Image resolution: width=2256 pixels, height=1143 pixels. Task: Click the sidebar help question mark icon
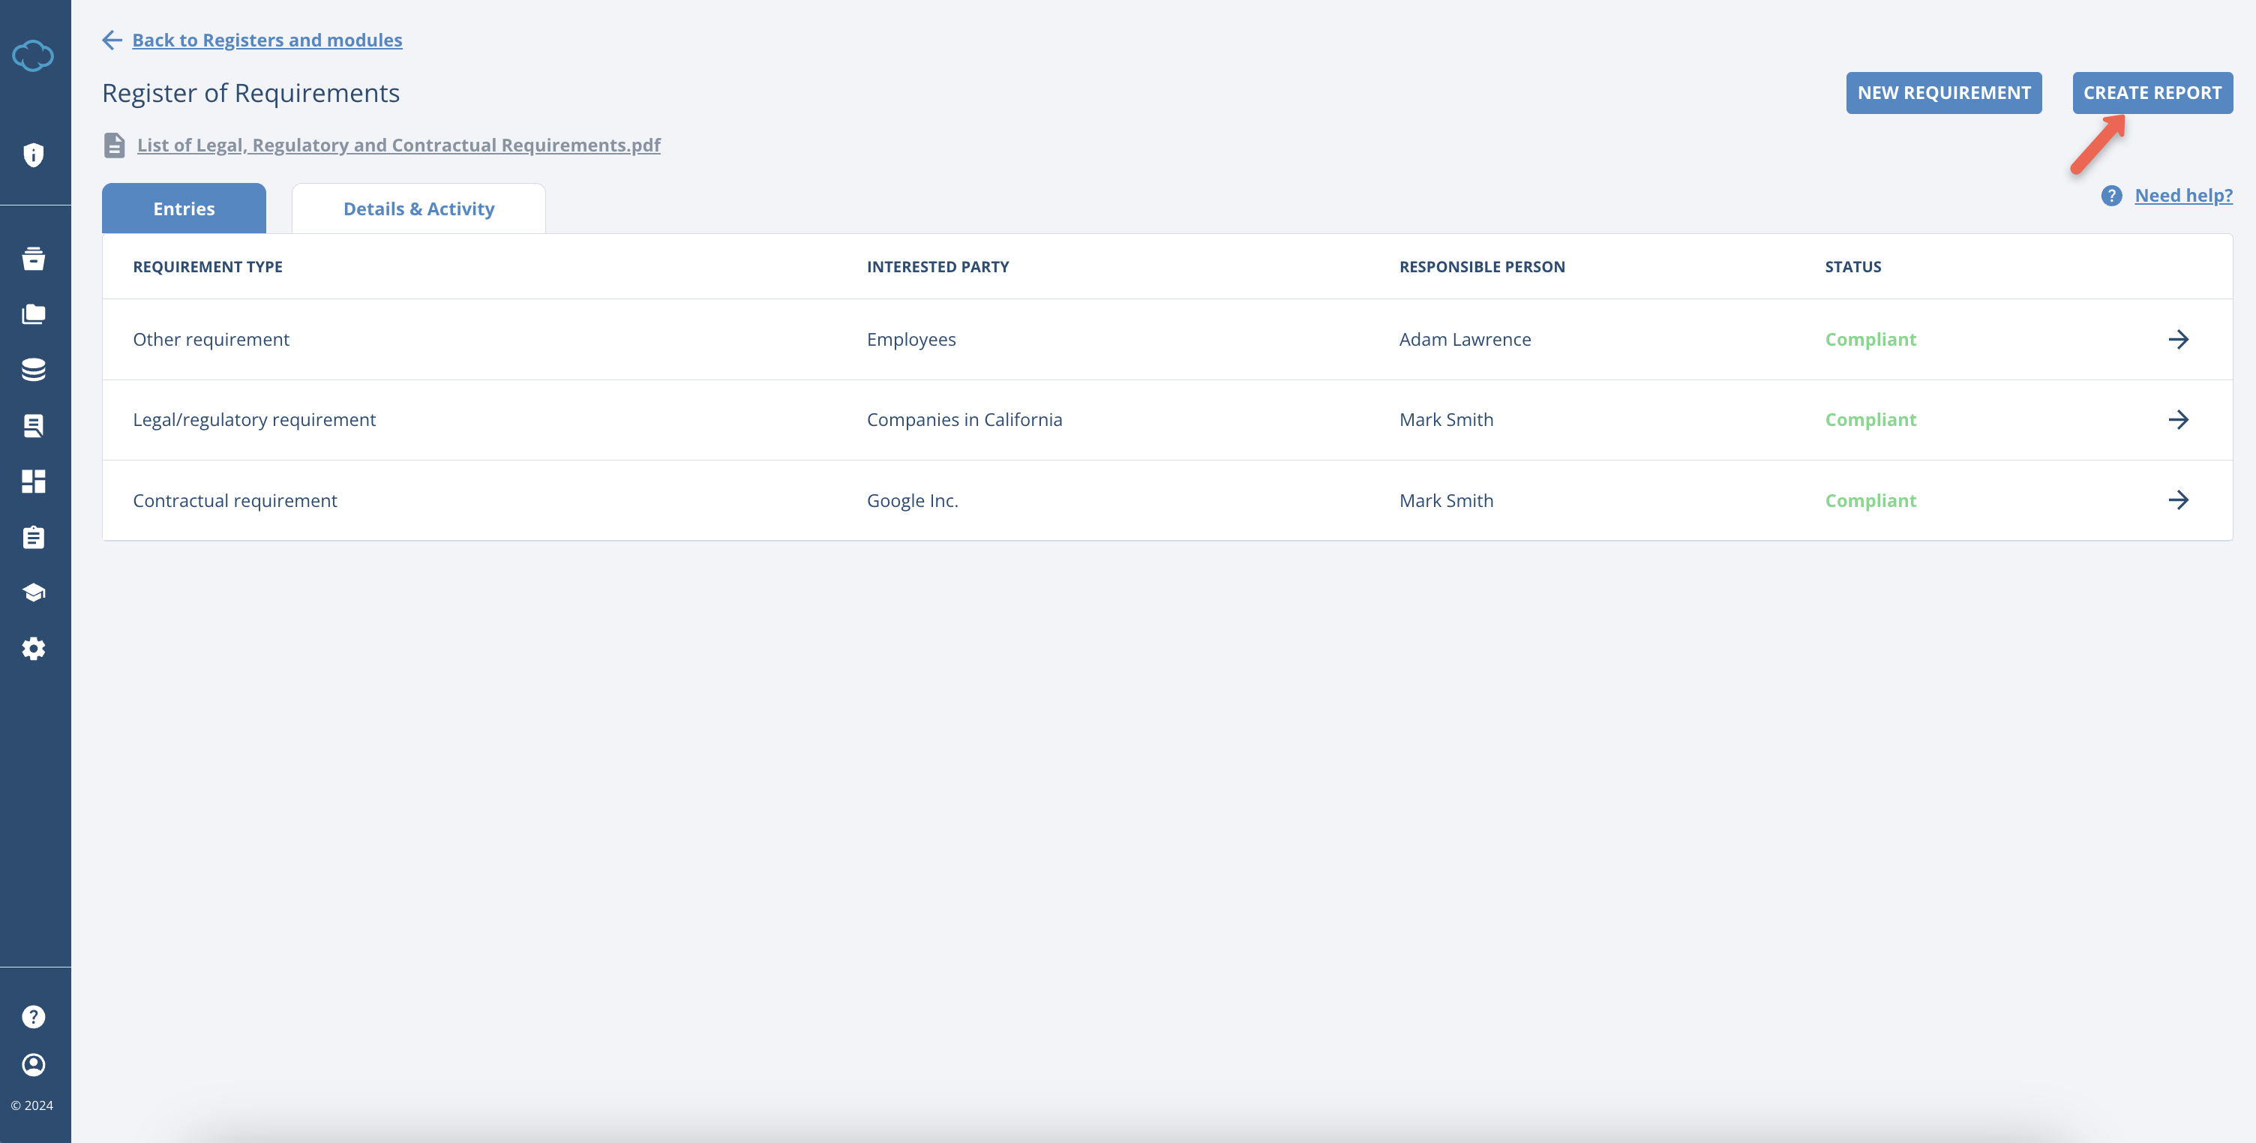[x=33, y=1017]
